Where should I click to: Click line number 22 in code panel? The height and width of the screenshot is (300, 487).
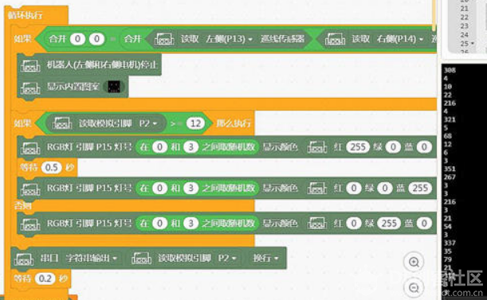pyautogui.click(x=465, y=18)
